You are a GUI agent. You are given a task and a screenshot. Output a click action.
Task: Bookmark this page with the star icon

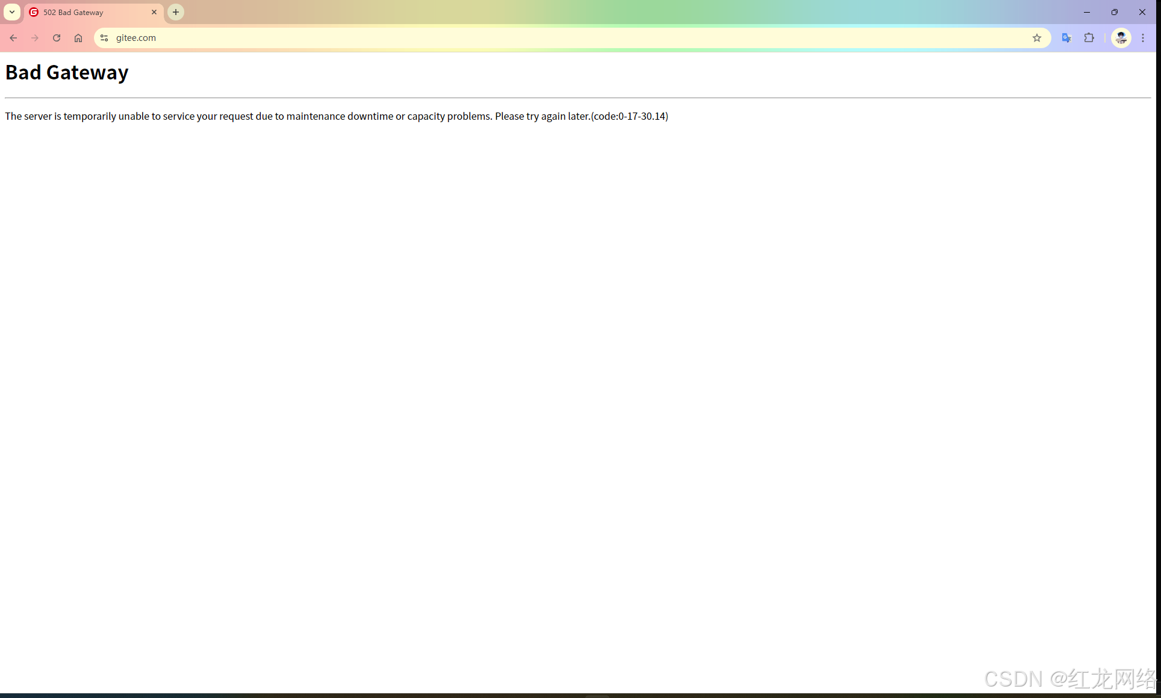point(1037,38)
